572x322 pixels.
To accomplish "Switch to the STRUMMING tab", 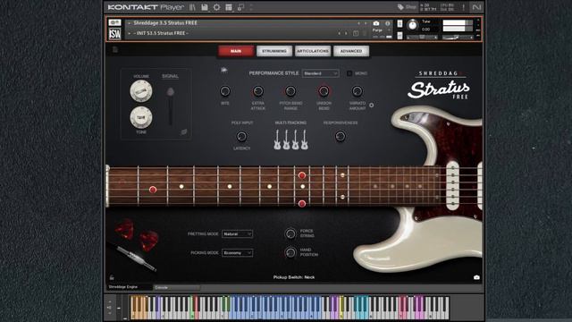I will pos(274,51).
